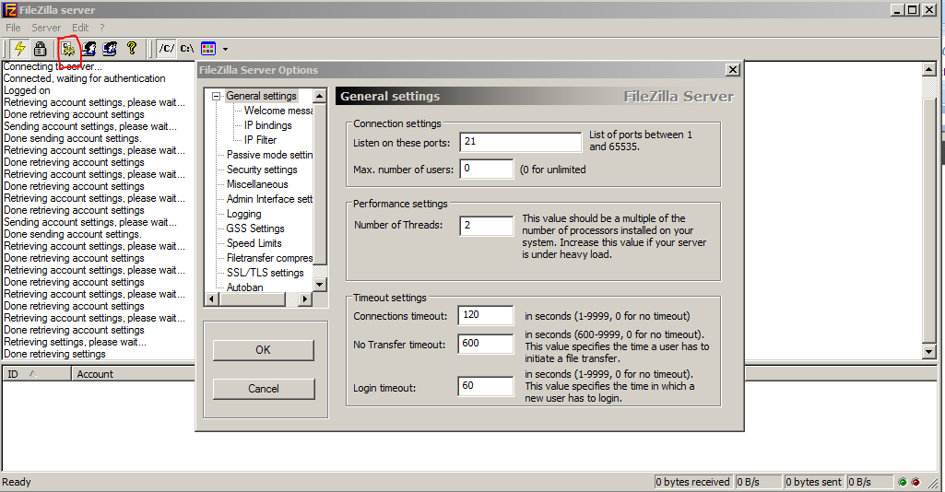The image size is (945, 492).
Task: Select Speed Limits in the tree
Action: click(x=254, y=243)
